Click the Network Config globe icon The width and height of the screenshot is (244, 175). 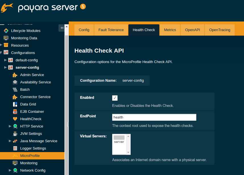15,170
